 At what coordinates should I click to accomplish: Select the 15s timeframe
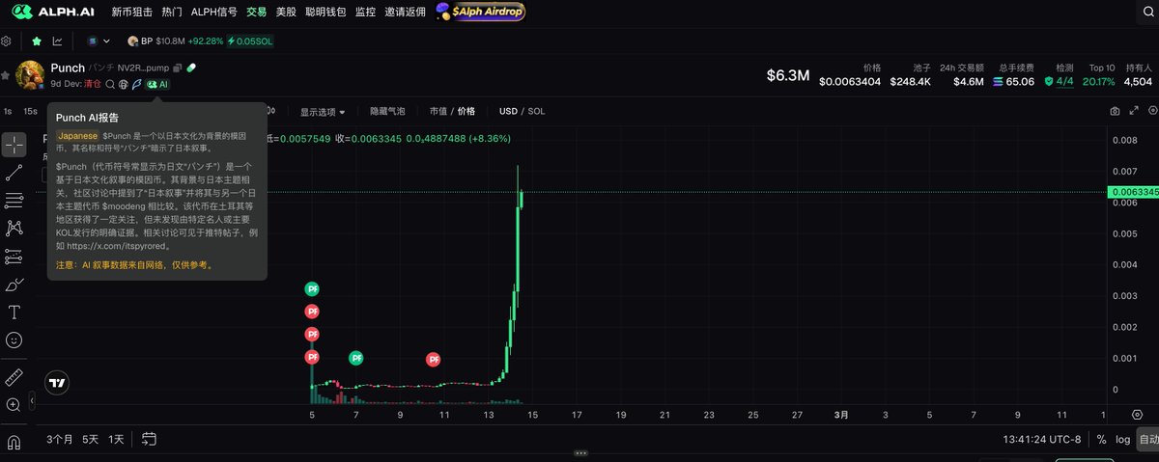point(31,111)
